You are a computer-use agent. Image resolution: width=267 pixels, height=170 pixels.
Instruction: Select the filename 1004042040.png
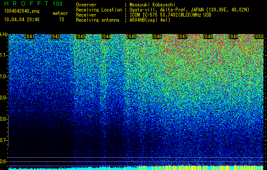coord(22,11)
